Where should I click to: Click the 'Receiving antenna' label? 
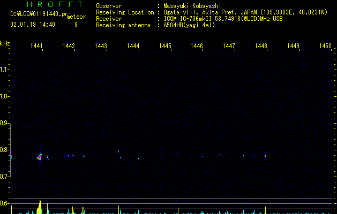(x=123, y=25)
